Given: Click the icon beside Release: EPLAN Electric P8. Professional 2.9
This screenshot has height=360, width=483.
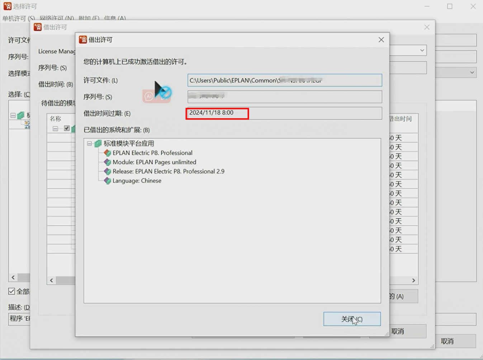Looking at the screenshot, I should click(x=107, y=172).
